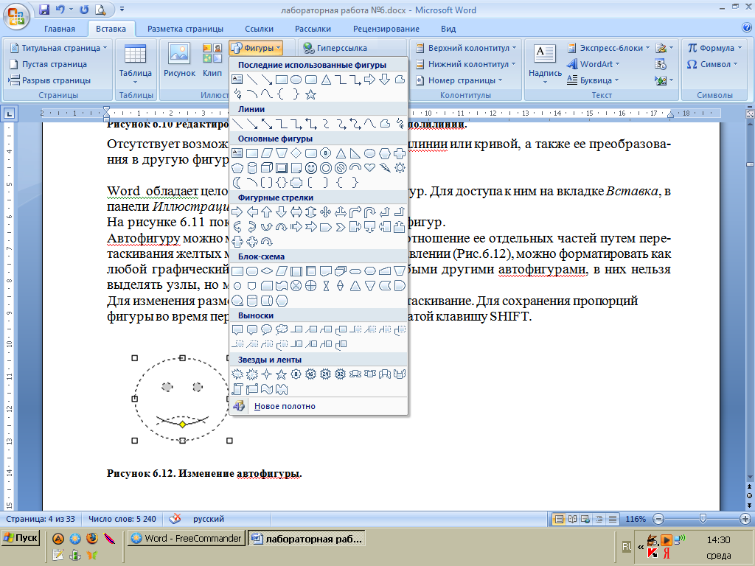Open the Ссылки tab

coord(259,29)
